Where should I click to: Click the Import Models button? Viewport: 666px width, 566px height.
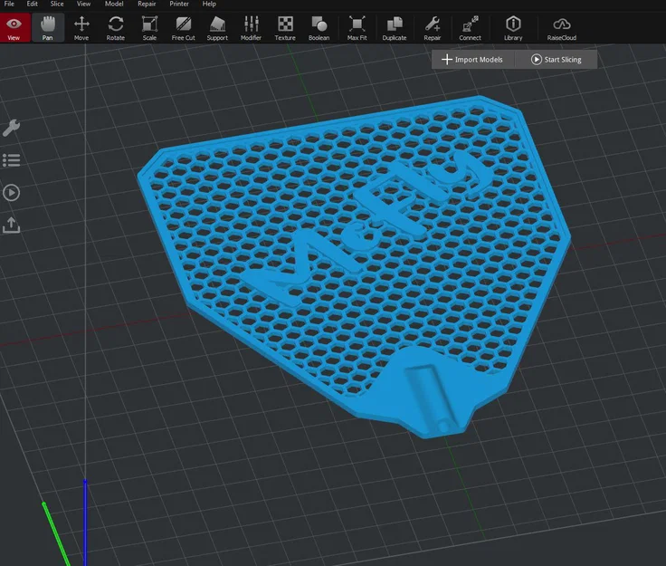(x=472, y=60)
